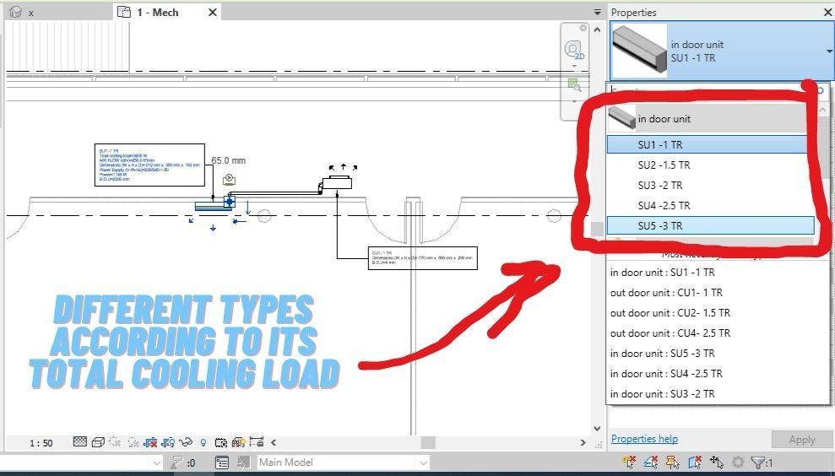Viewport: 835px width, 476px height.
Task: Click Show Analytical Model icon
Action: coord(239,442)
